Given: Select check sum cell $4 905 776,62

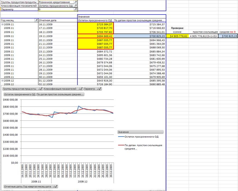Looking at the screenshot, I should (177, 36).
